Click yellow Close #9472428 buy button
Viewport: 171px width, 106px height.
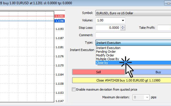(x=122, y=80)
